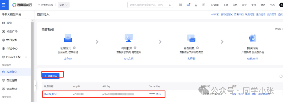Click 删除 for LEARN_TEST

254,94
